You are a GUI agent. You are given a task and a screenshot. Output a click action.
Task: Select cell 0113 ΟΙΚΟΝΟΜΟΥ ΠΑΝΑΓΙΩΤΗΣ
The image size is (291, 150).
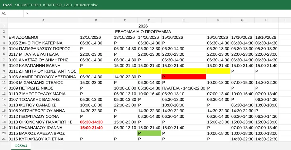click(x=43, y=122)
